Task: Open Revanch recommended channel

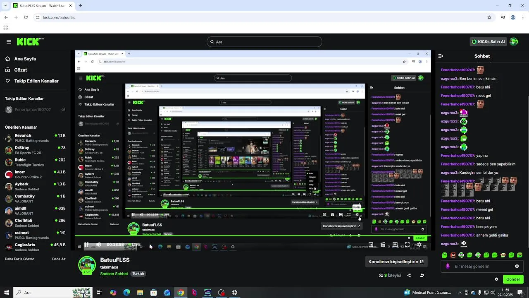Action: click(35, 138)
